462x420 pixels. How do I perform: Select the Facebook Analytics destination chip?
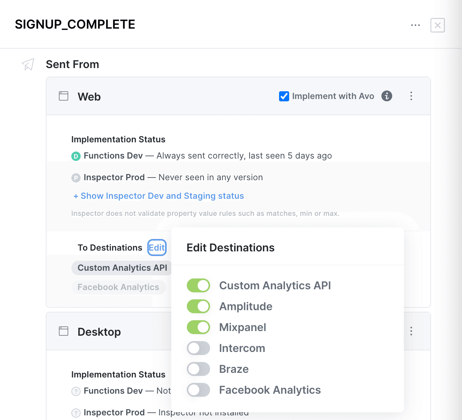[118, 287]
